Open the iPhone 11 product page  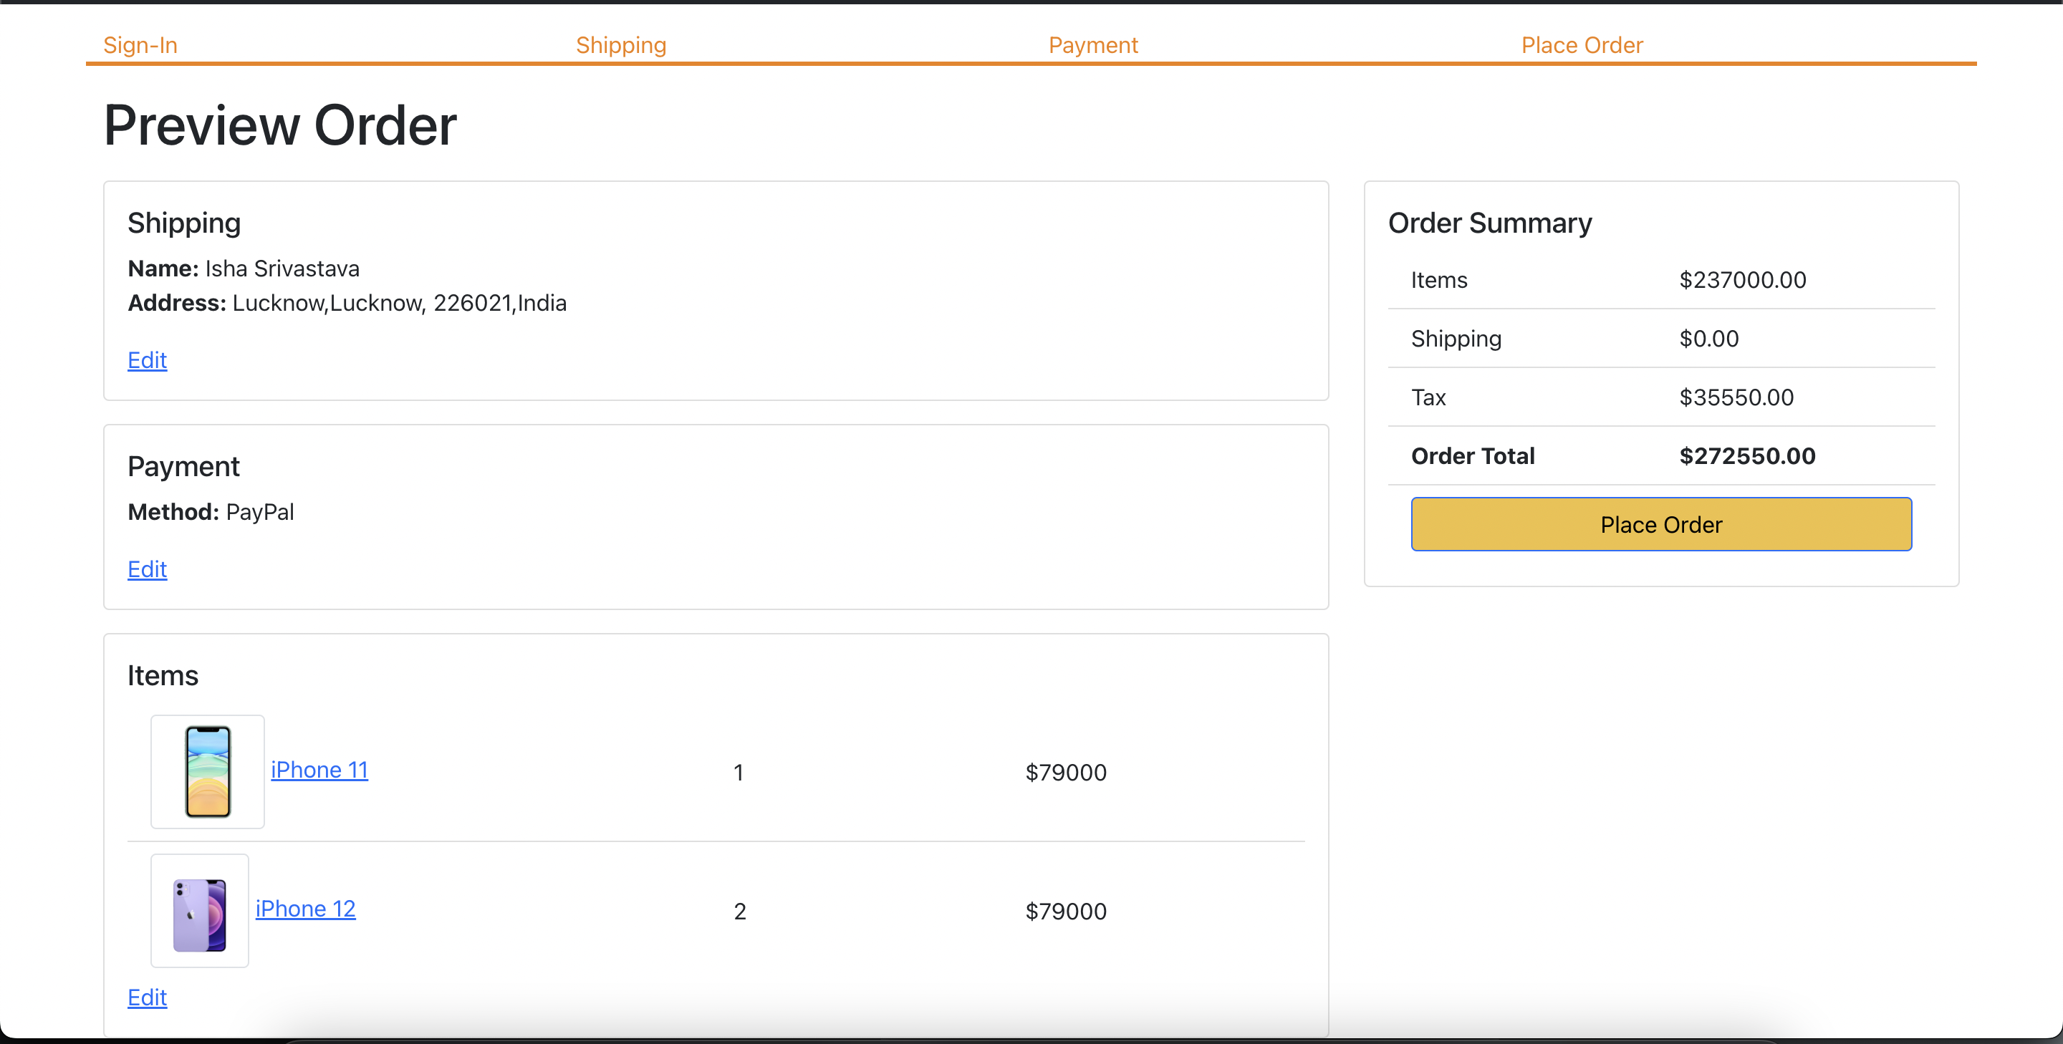318,769
